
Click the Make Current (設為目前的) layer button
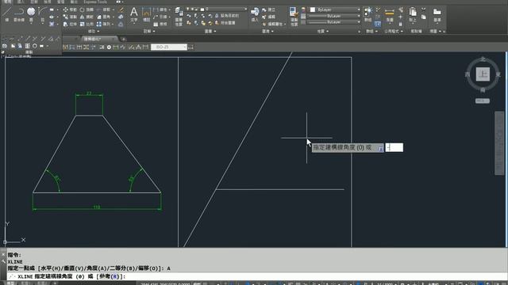pyautogui.click(x=227, y=16)
